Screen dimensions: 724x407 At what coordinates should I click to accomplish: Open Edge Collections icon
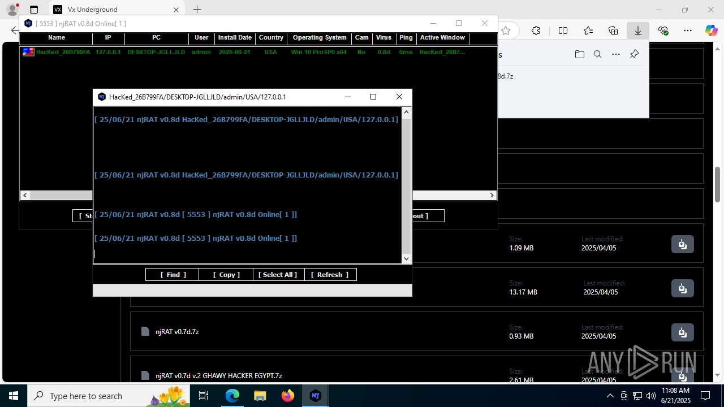(x=613, y=31)
